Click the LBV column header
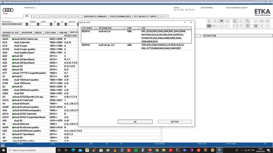Screen dimensions: 273x153 click(166, 28)
